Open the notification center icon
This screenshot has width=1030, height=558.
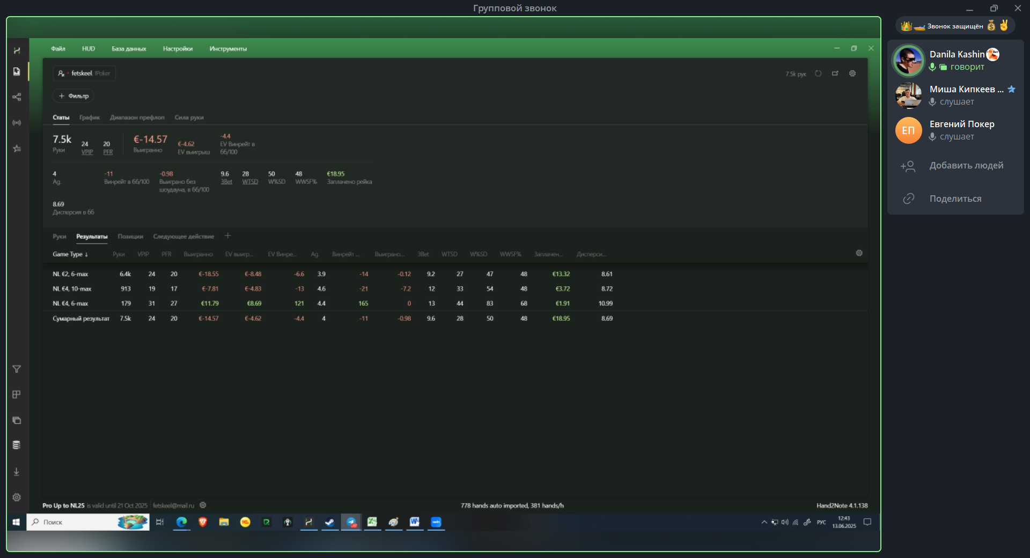pyautogui.click(x=867, y=522)
